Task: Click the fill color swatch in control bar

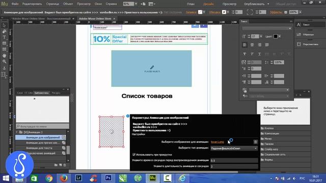Action: (200, 12)
